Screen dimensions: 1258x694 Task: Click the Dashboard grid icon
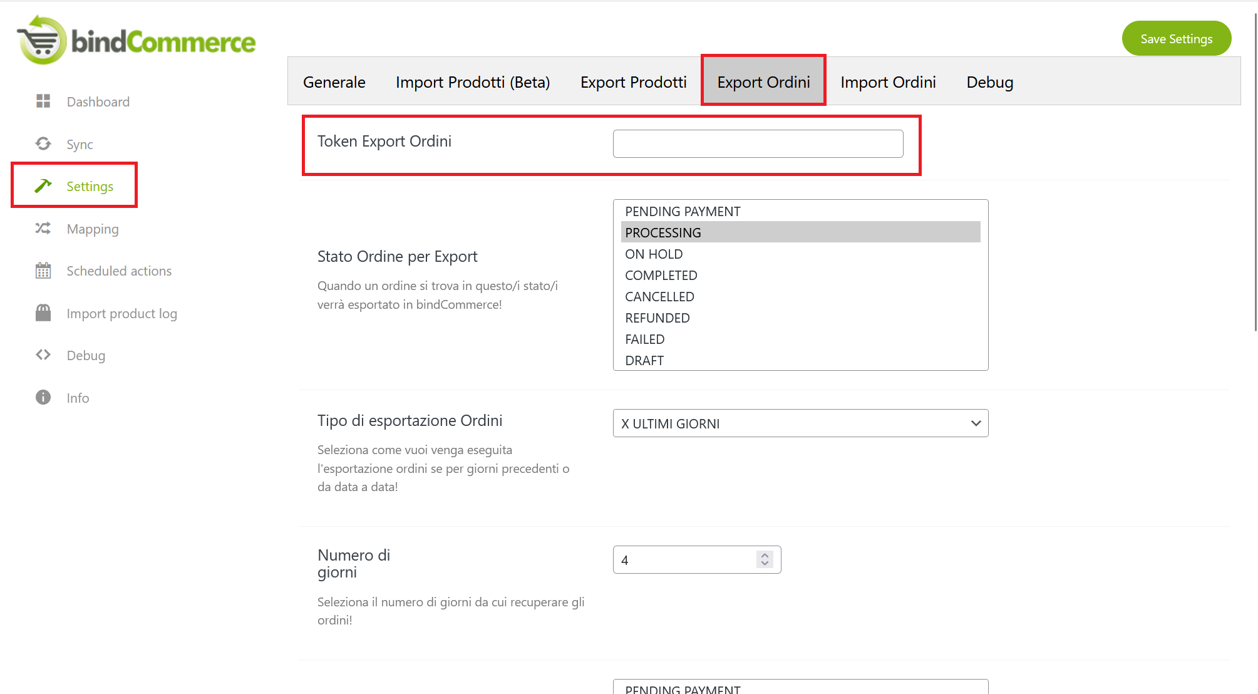[43, 101]
